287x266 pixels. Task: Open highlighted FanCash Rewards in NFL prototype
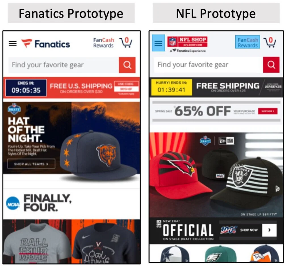248,42
